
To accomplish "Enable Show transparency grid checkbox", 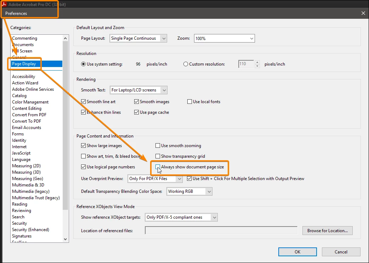I will tap(158, 156).
